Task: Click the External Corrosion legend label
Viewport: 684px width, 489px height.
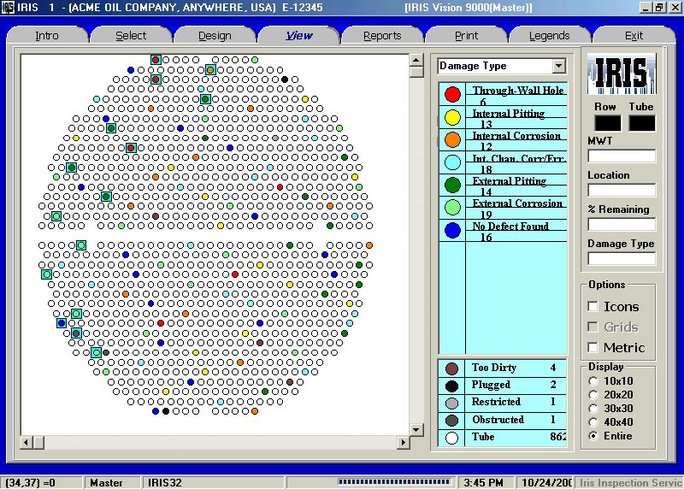Action: click(517, 203)
